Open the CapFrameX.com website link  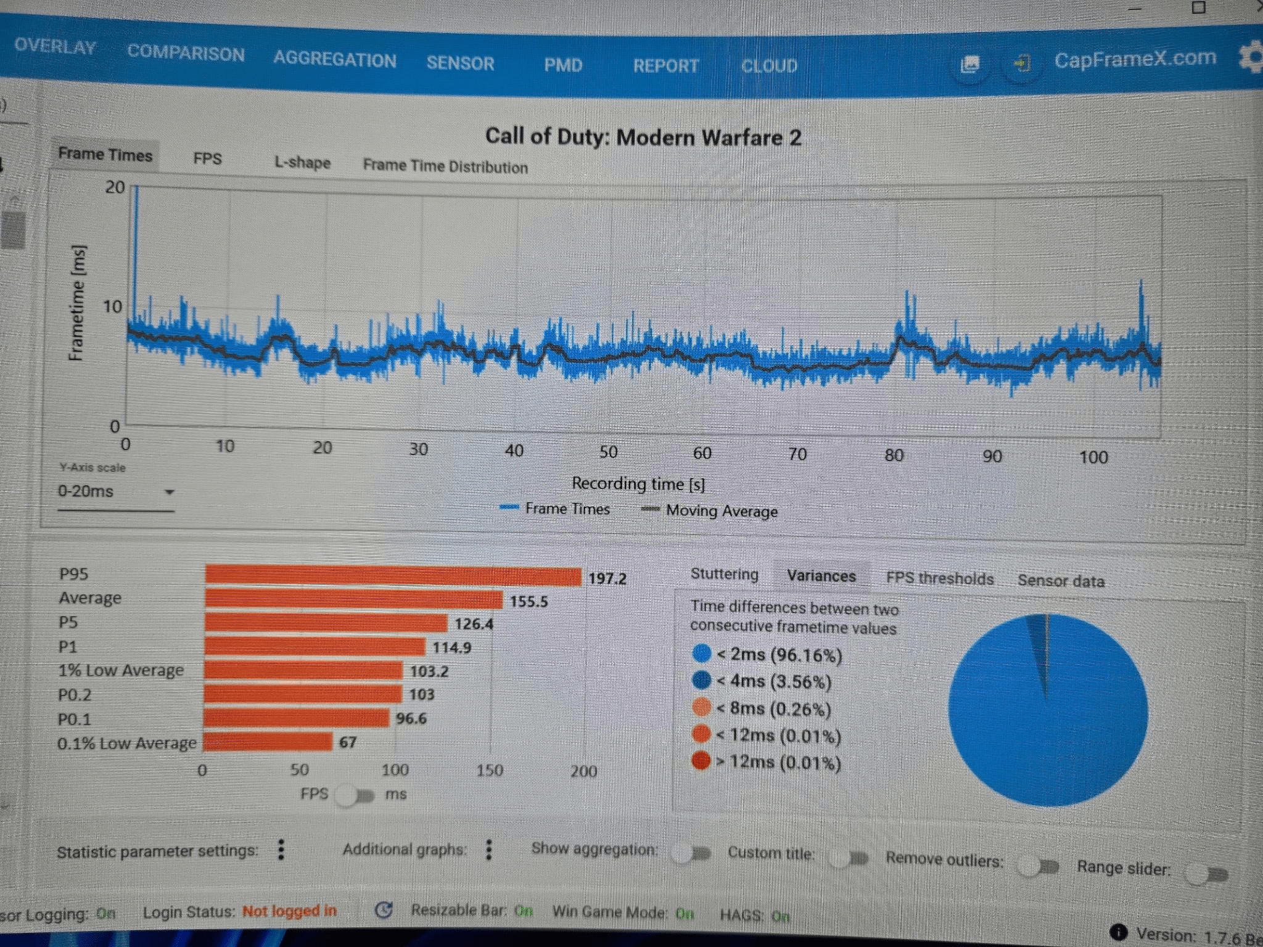1135,59
